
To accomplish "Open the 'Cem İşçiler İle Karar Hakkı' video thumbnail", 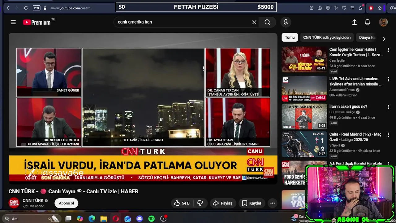I will coord(304,59).
